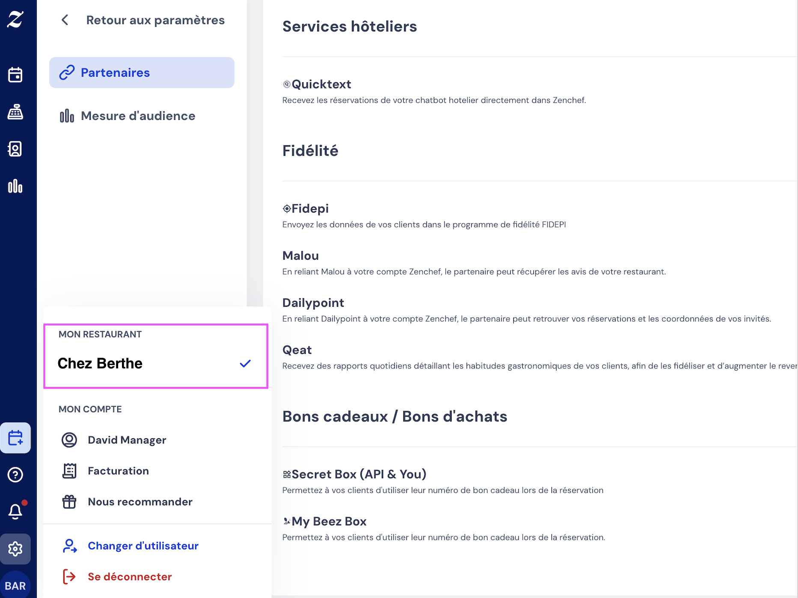
Task: Open the help question mark icon
Action: 15,475
